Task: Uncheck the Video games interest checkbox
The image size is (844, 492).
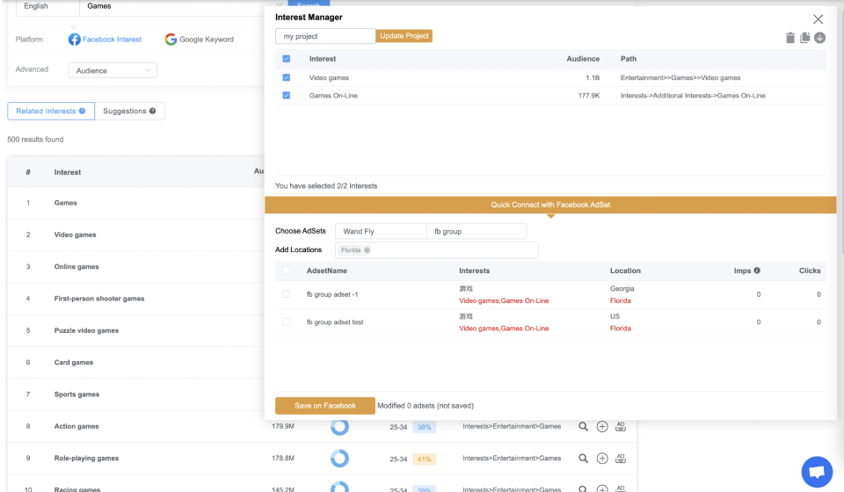Action: click(287, 77)
